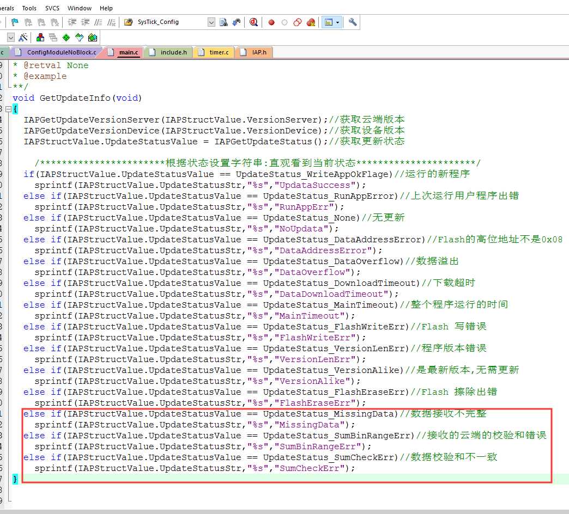
Task: Click SysTick_Config find text field
Action: tap(171, 22)
